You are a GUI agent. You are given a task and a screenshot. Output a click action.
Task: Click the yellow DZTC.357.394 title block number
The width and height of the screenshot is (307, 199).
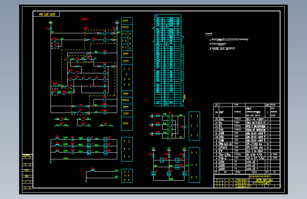click(264, 180)
